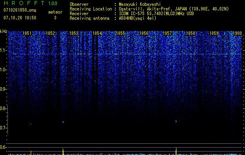Image resolution: width=245 pixels, height=155 pixels.
Task: Click the horizontal carrier line near 1.08 kHz
Action: 125,54
